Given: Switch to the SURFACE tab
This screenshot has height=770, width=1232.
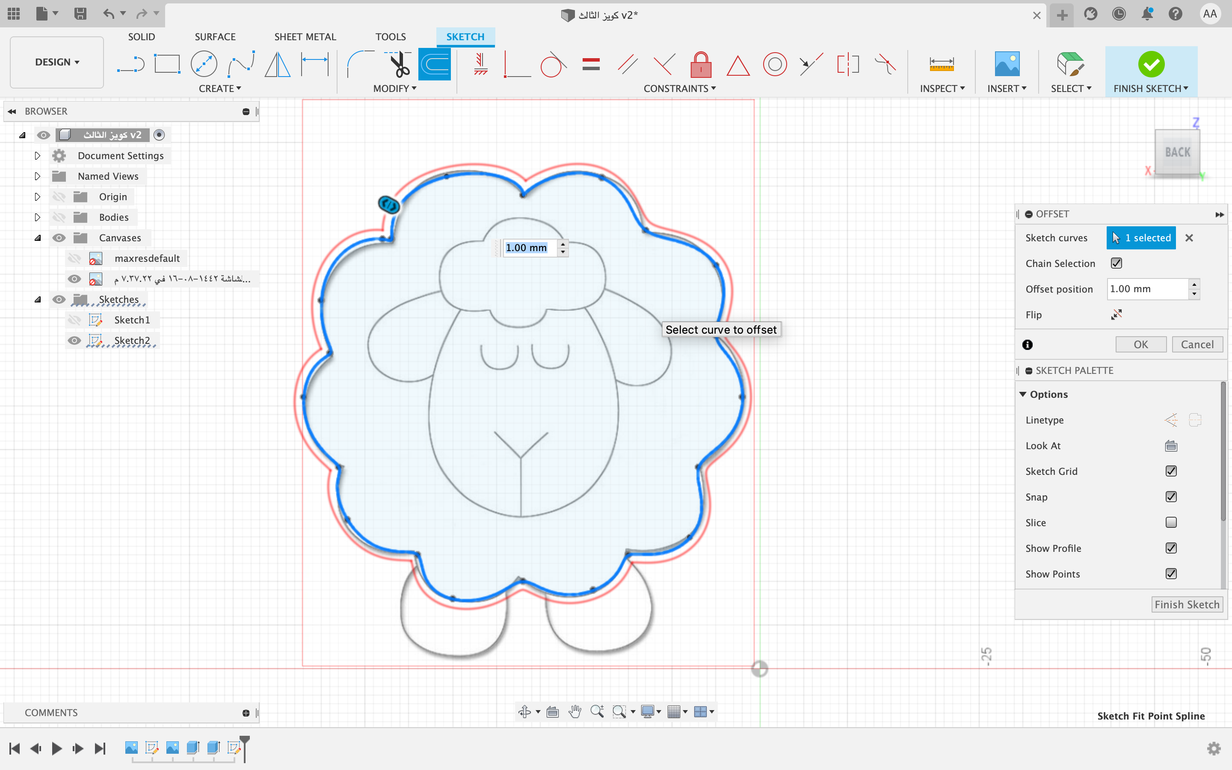Looking at the screenshot, I should click(x=215, y=37).
